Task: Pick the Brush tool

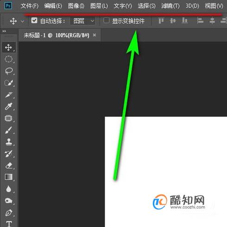Action: pyautogui.click(x=9, y=130)
